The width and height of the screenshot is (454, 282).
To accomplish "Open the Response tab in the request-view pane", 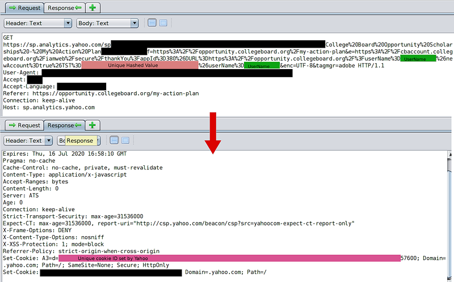I will tap(65, 8).
